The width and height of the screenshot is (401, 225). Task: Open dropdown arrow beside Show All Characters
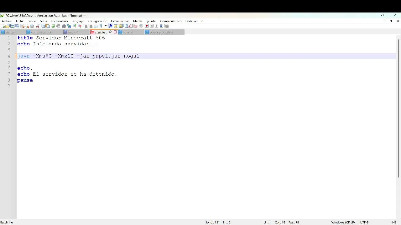[x=105, y=26]
